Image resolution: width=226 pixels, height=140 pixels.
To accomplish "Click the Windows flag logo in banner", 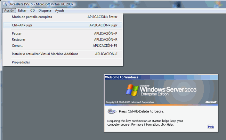I will click(x=132, y=90).
